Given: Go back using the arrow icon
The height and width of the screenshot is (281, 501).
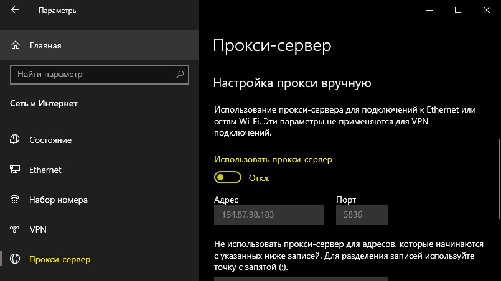Looking at the screenshot, I should point(15,10).
